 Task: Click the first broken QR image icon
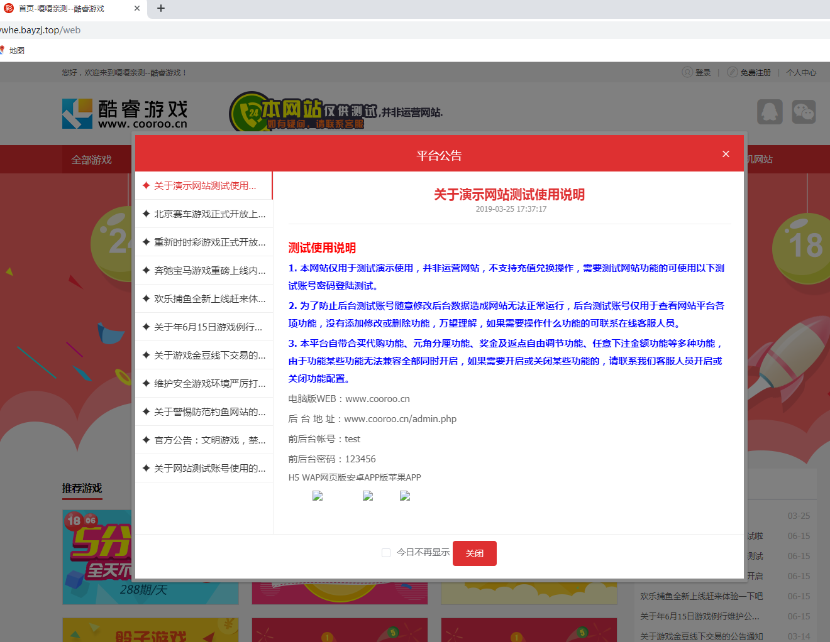point(318,496)
